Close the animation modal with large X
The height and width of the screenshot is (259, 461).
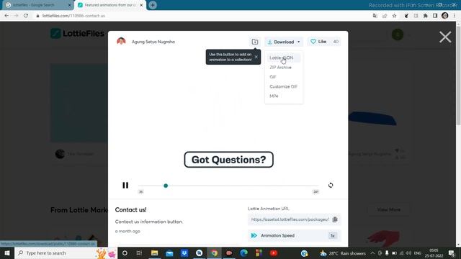click(x=445, y=37)
